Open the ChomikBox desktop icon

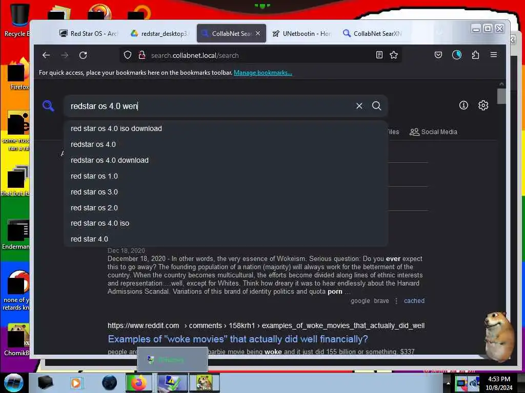(17, 340)
